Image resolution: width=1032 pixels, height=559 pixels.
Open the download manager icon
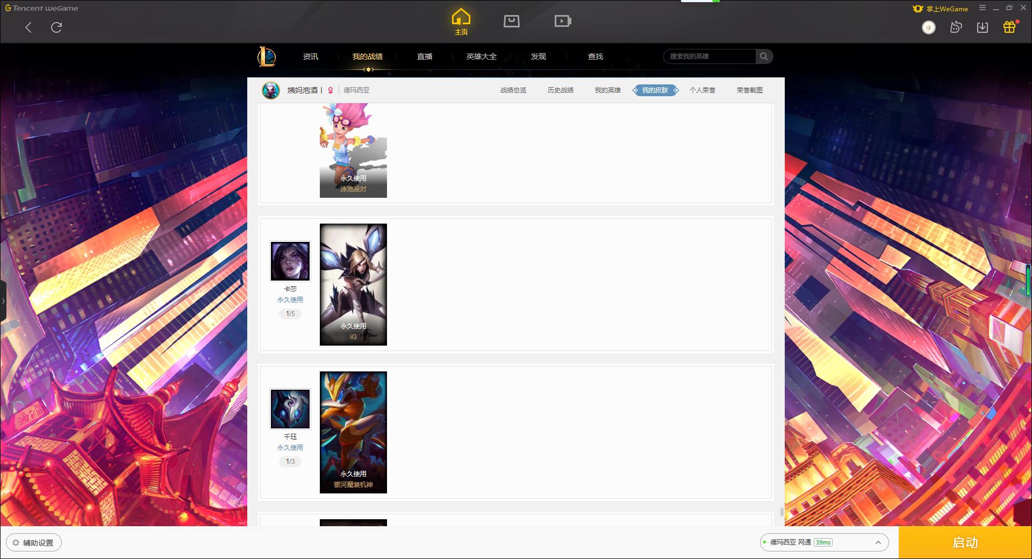coord(983,27)
